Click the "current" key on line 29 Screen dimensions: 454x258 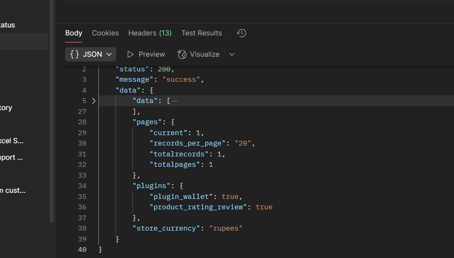coord(168,133)
